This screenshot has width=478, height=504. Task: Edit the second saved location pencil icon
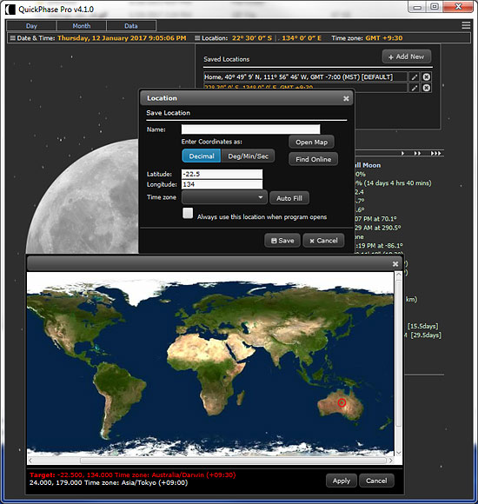tap(415, 88)
